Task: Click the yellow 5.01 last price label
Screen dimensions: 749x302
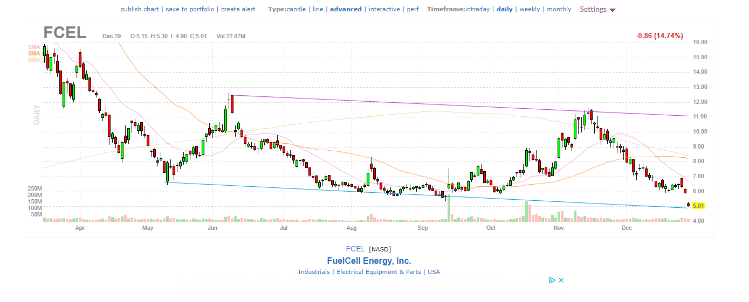Action: click(698, 206)
